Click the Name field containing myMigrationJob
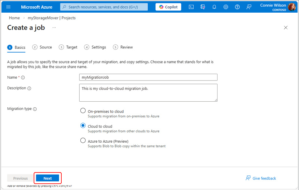 (x=148, y=77)
